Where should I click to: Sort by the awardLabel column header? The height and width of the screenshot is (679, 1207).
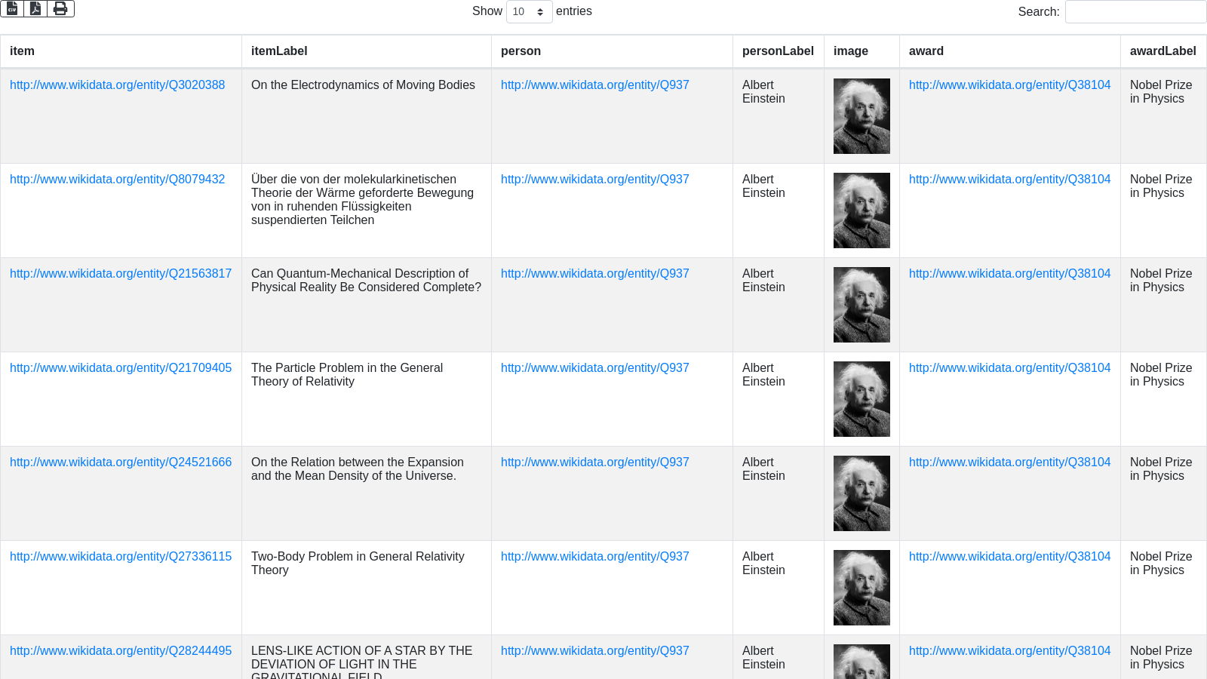click(x=1162, y=51)
